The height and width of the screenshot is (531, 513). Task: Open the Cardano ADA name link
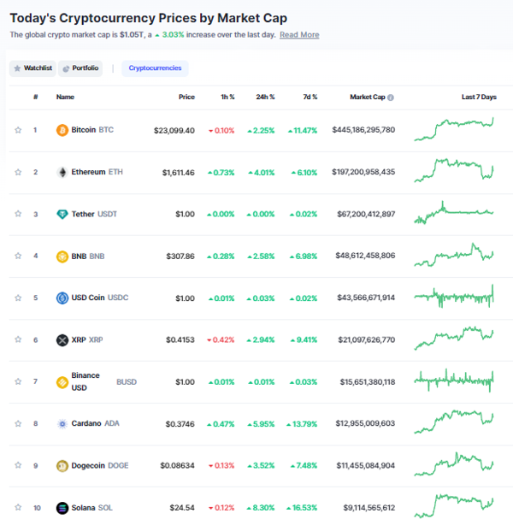coord(95,423)
